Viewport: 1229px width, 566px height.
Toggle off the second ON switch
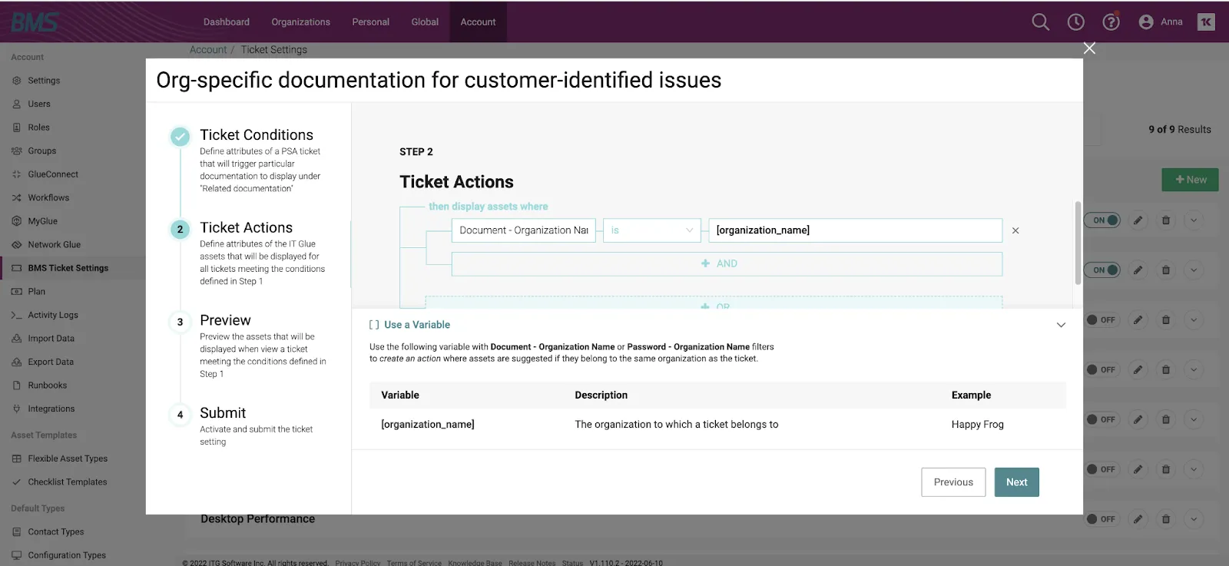(1104, 270)
